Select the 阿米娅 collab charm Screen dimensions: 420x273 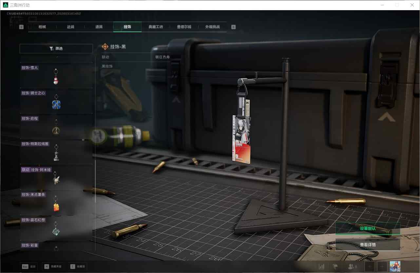(56, 177)
